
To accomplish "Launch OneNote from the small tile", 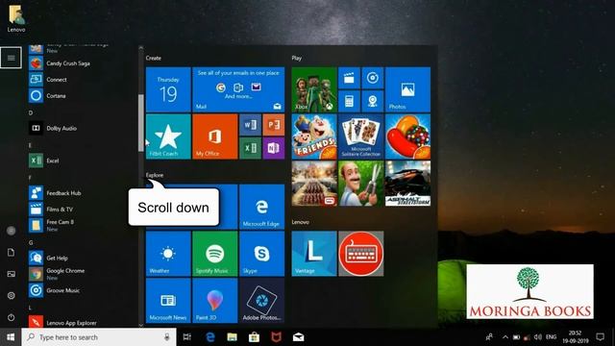I will [x=274, y=148].
